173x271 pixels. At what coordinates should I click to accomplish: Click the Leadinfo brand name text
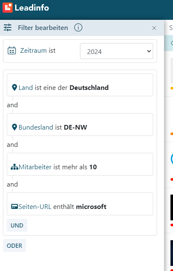pos(32,8)
